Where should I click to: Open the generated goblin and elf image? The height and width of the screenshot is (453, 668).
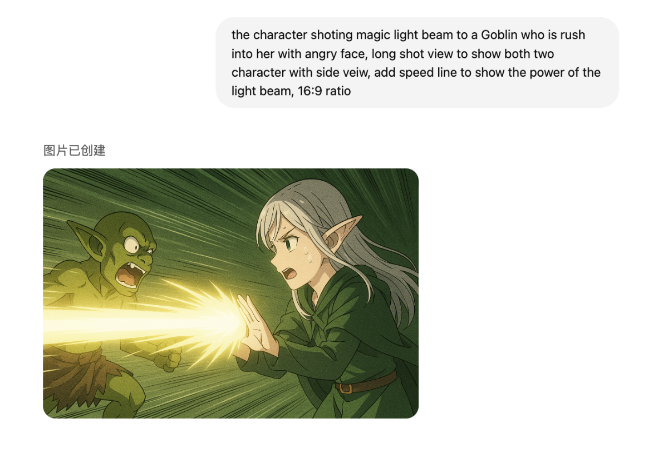coord(230,293)
